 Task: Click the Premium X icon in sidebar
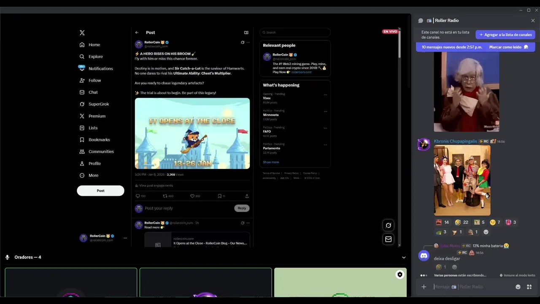(x=82, y=116)
